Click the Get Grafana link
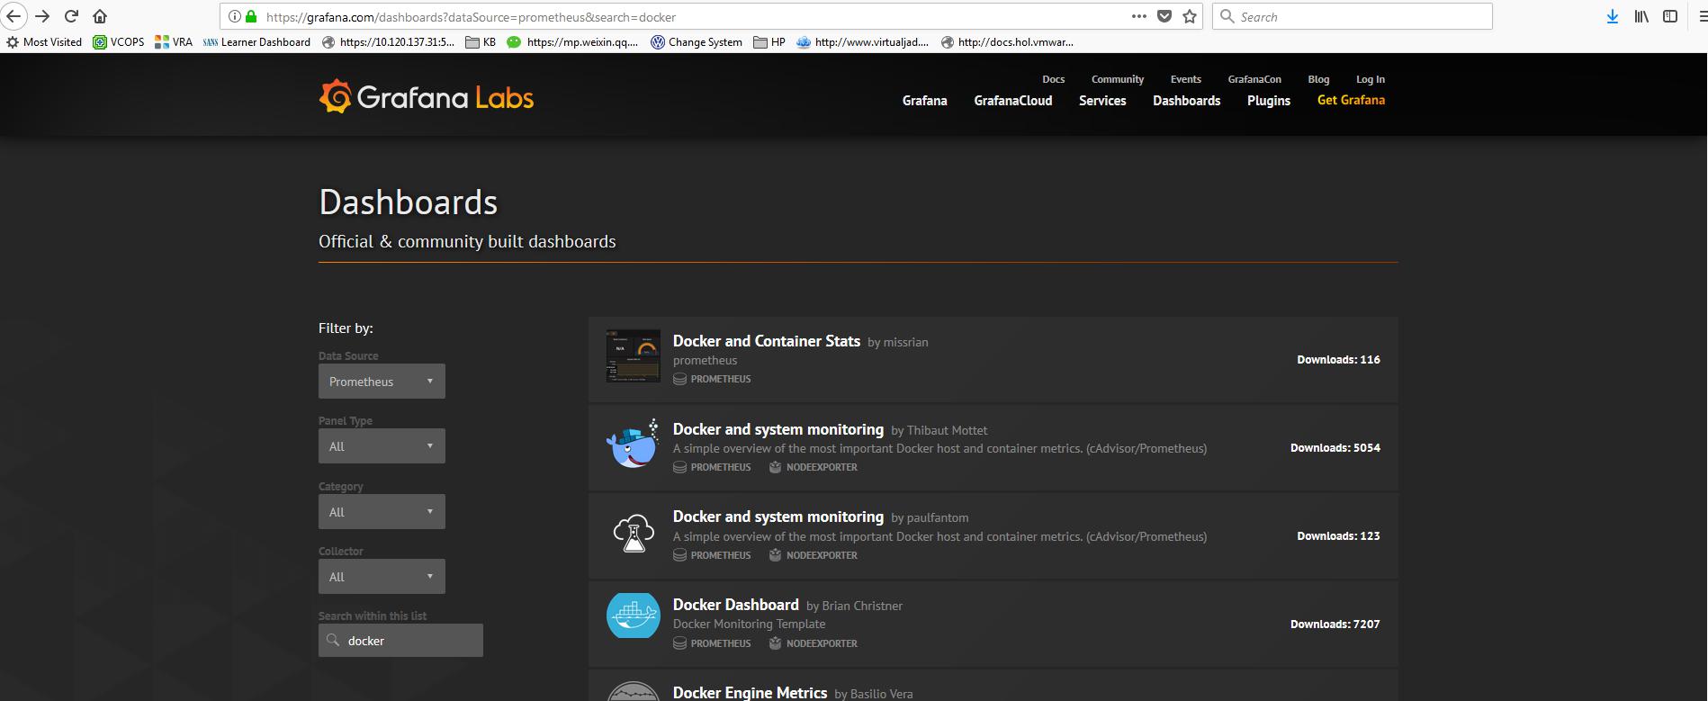Image resolution: width=1708 pixels, height=701 pixels. click(1351, 100)
